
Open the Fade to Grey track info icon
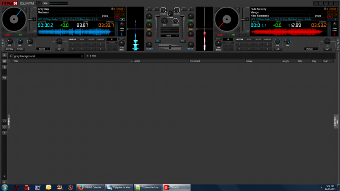tap(325, 9)
